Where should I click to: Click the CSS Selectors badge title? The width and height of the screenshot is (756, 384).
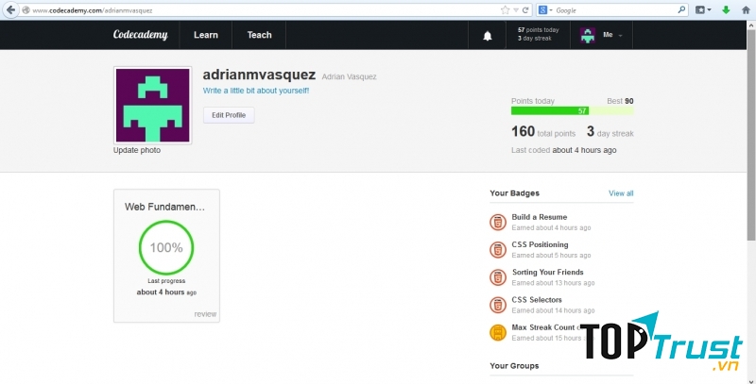537,299
